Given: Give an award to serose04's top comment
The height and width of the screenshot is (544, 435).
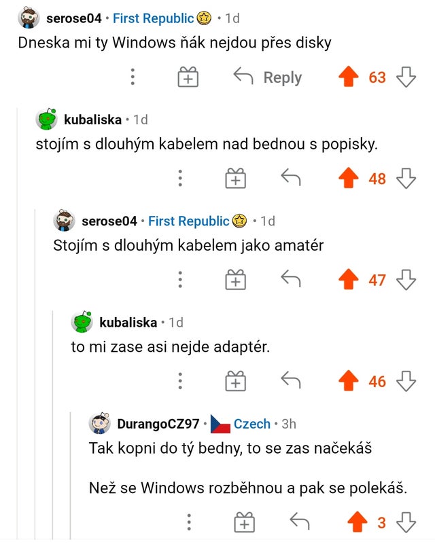Looking at the screenshot, I should pyautogui.click(x=188, y=77).
